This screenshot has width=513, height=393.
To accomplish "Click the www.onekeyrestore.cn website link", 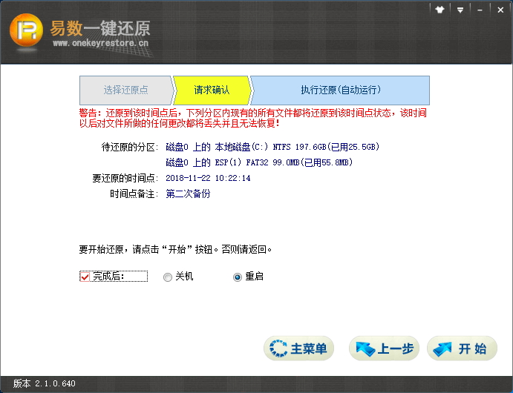I will [x=99, y=44].
